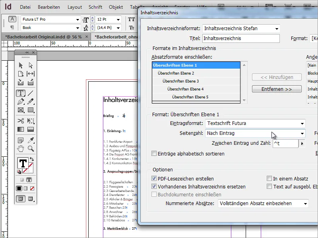Open the font size dropdown 12 Pt
The width and height of the screenshot is (318, 238).
pos(118,19)
